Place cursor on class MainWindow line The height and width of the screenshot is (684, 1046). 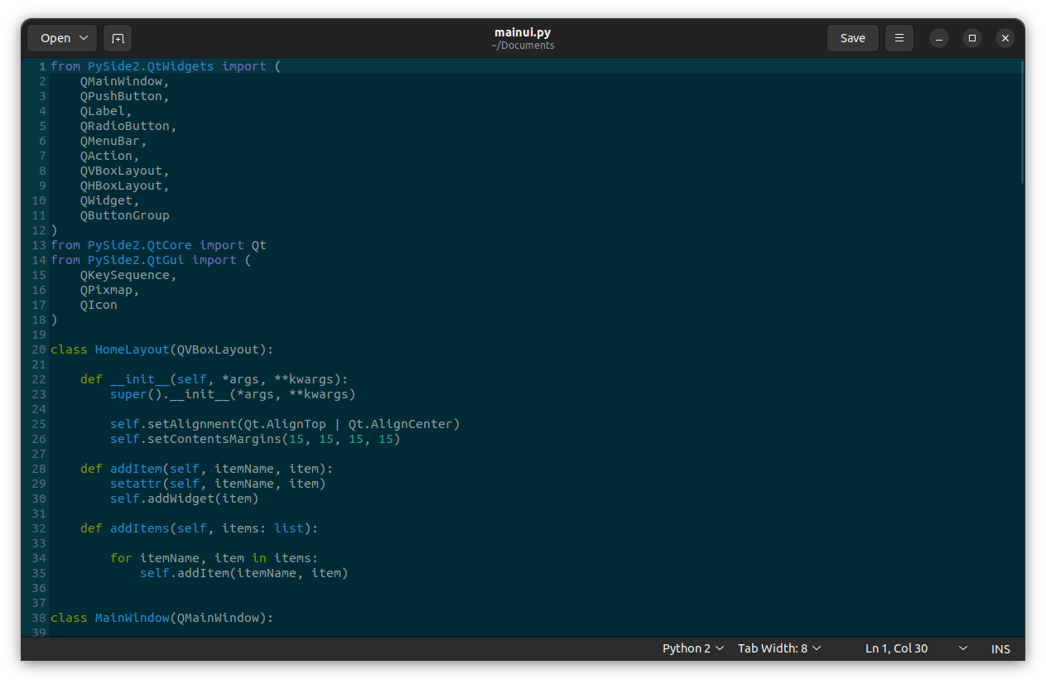161,618
